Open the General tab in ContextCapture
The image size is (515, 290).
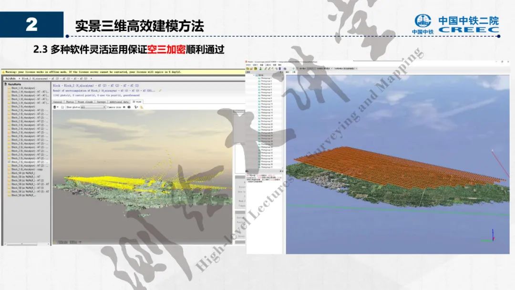point(58,102)
